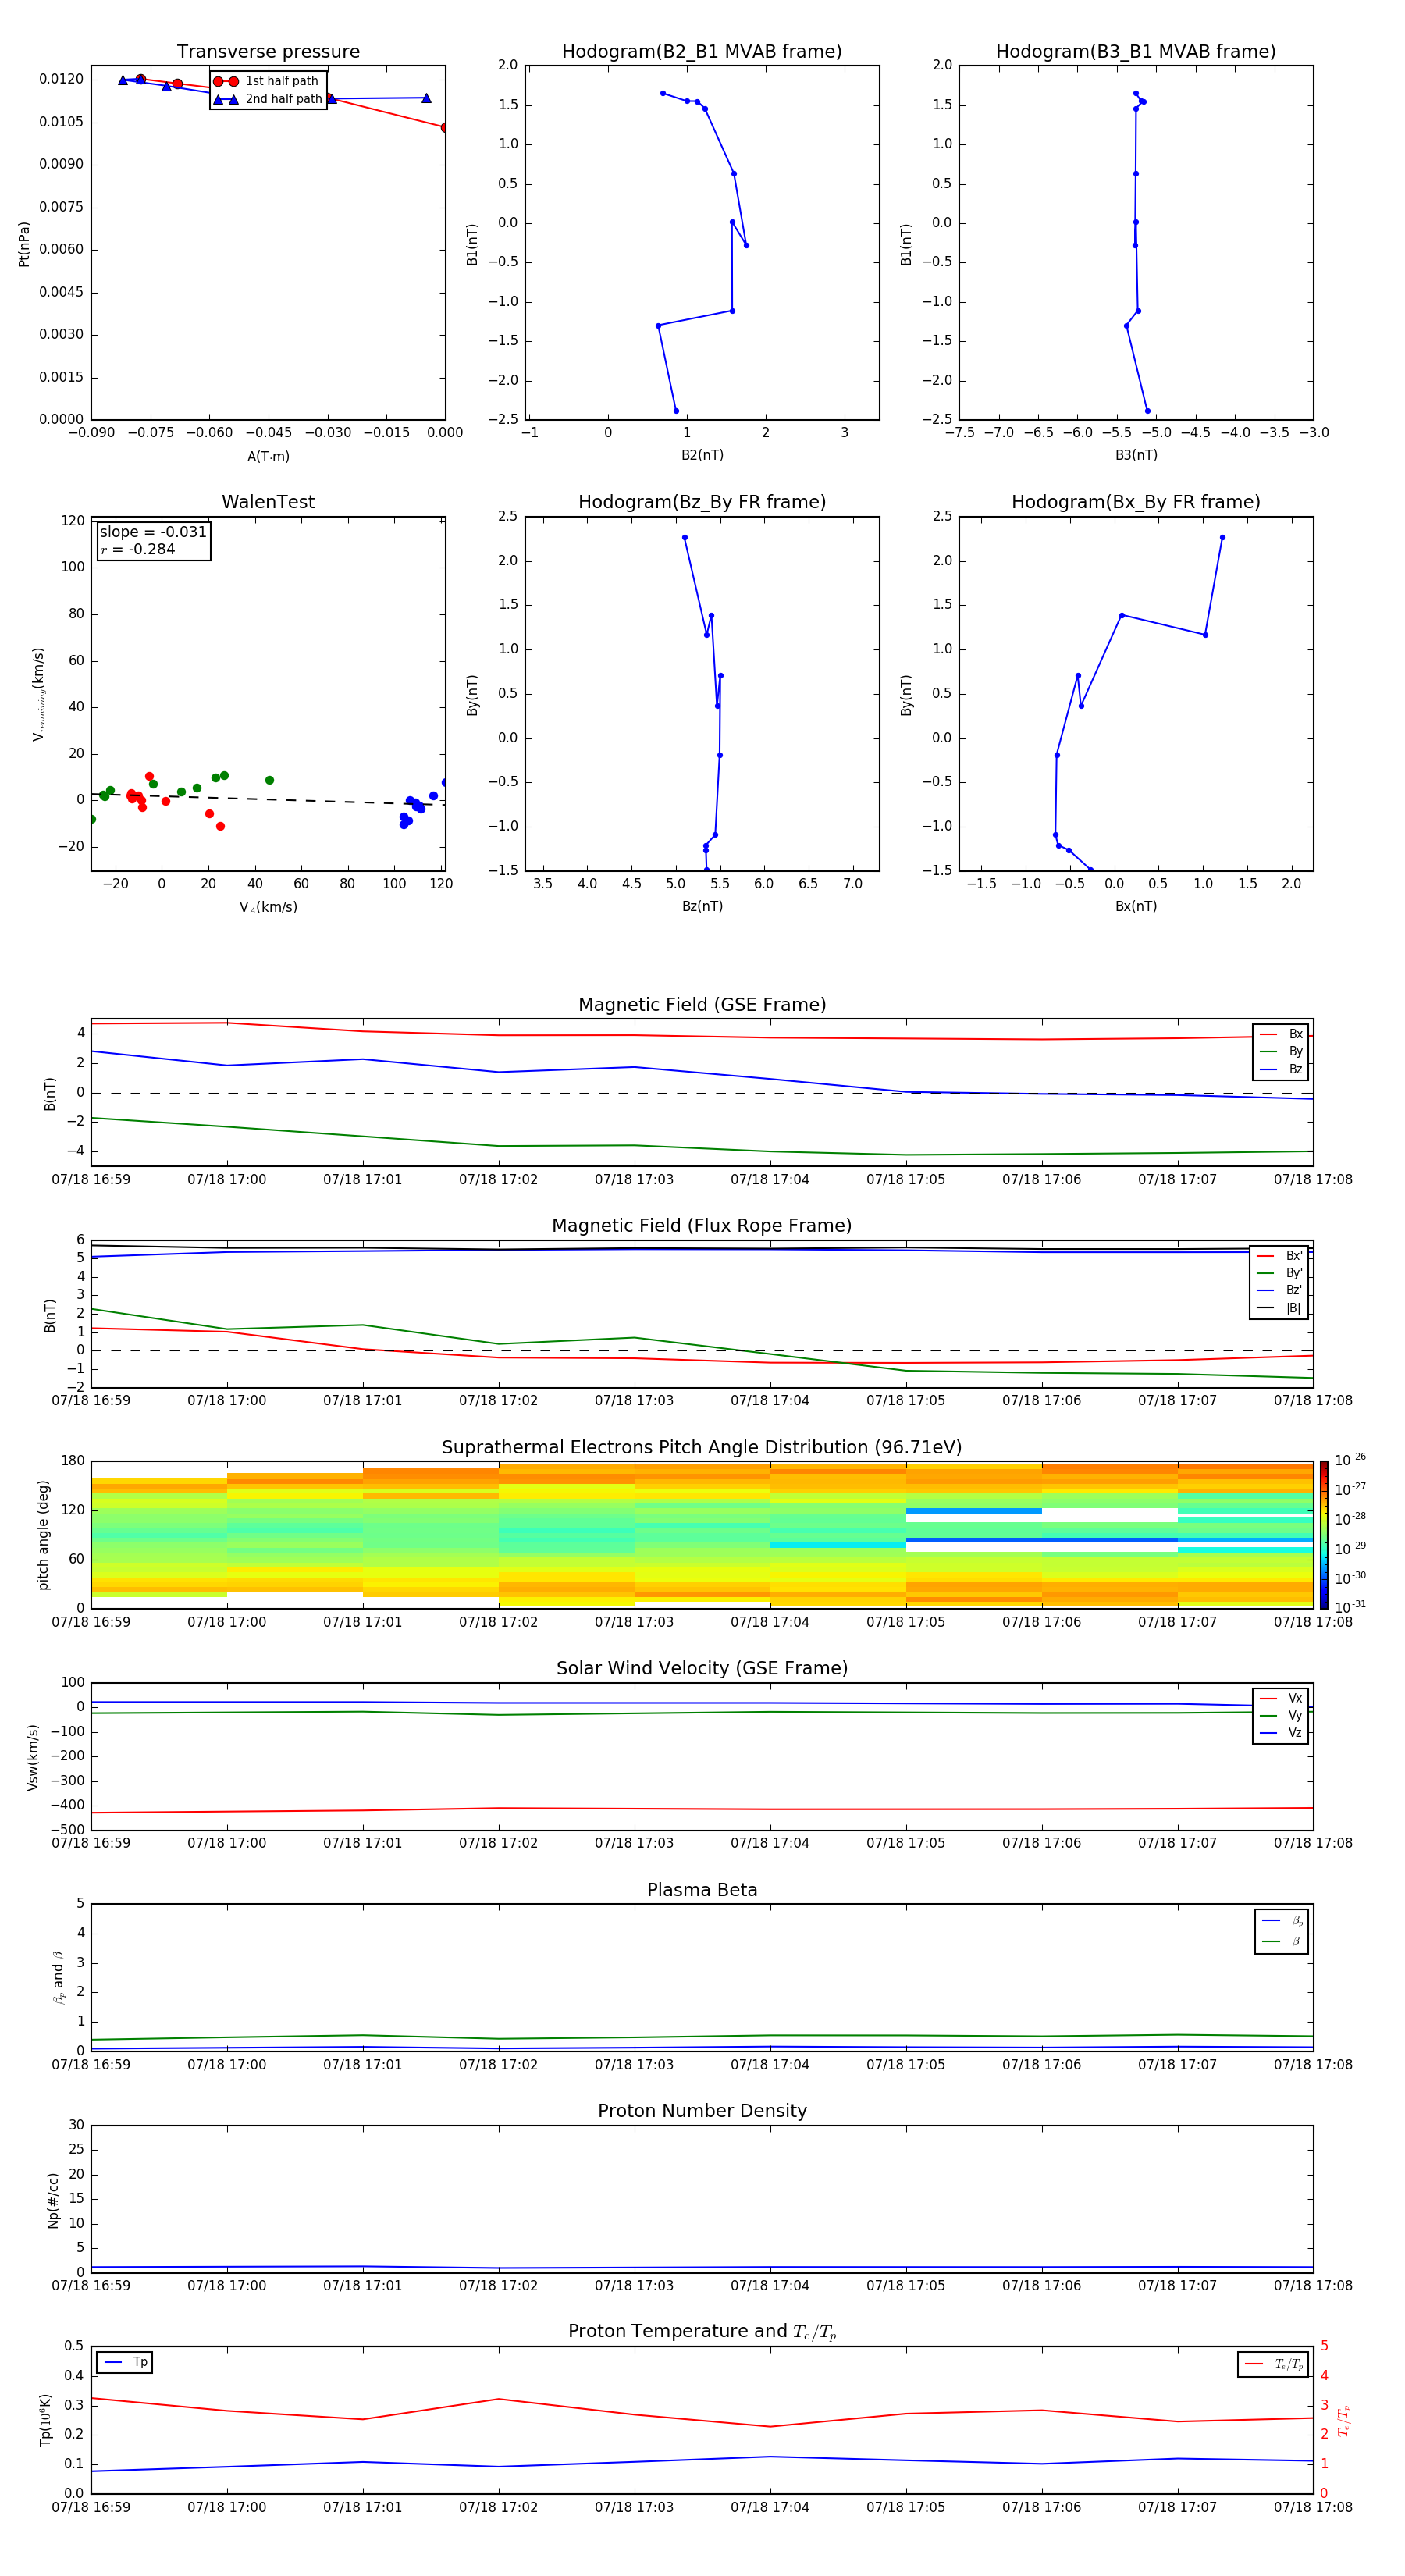Select the "WalenTest" plot title
The height and width of the screenshot is (2576, 1405).
tap(268, 502)
